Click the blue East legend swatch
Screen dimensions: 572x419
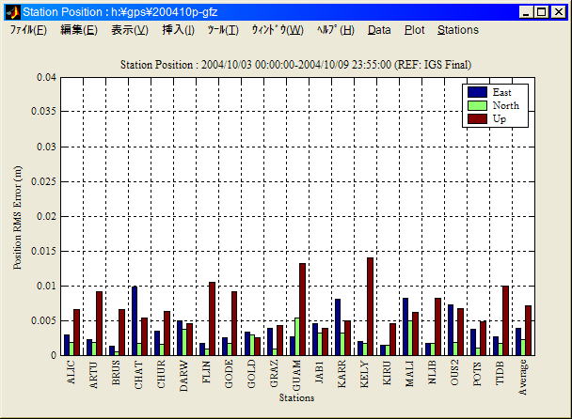(x=477, y=92)
